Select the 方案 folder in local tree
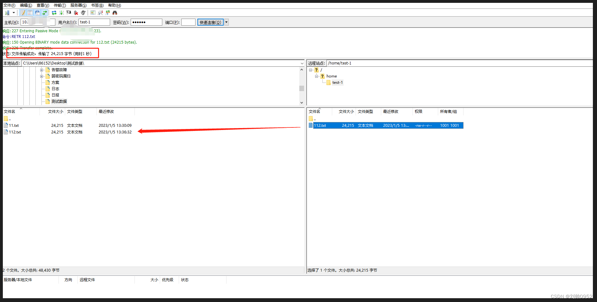Image resolution: width=597 pixels, height=302 pixels. 55,83
